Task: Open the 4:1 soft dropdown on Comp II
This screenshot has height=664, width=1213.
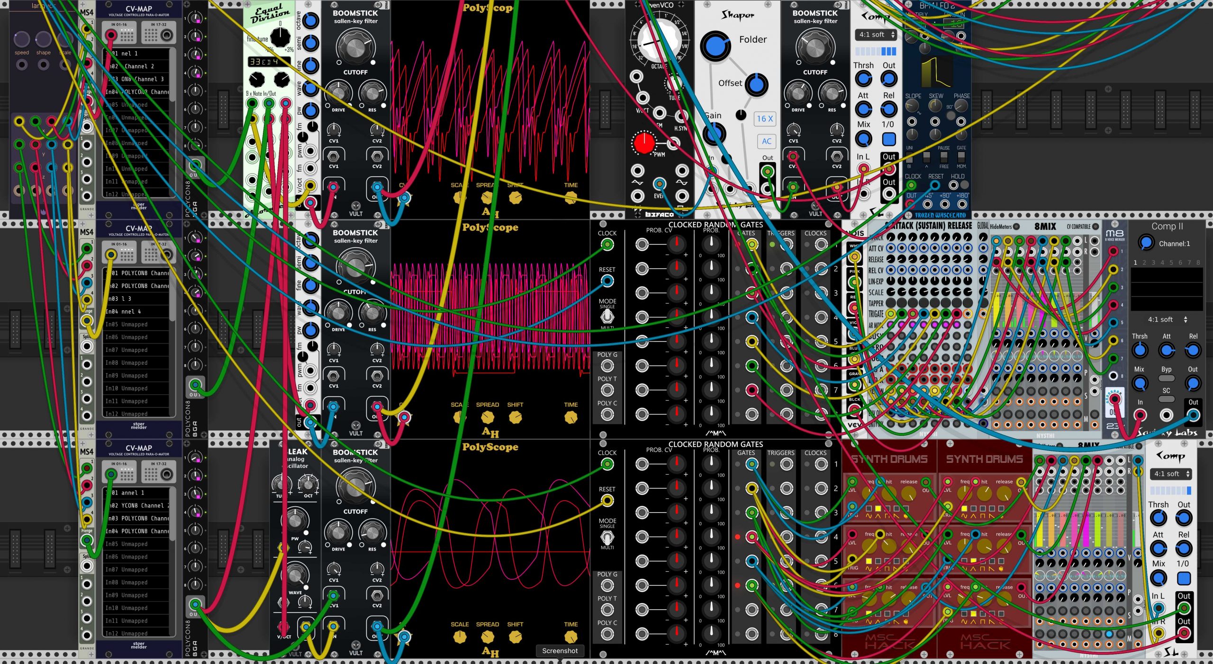Action: click(1167, 320)
